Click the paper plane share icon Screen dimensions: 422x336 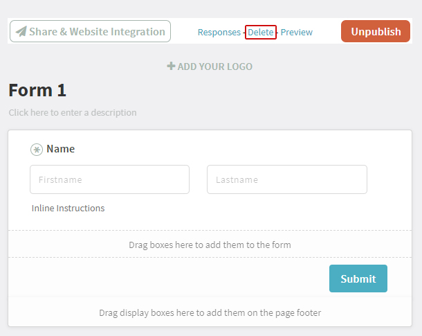pos(21,32)
